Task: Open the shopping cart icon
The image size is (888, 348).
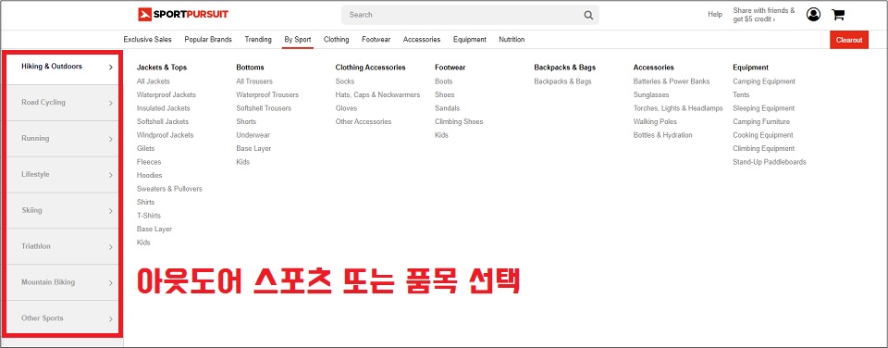Action: (x=838, y=15)
